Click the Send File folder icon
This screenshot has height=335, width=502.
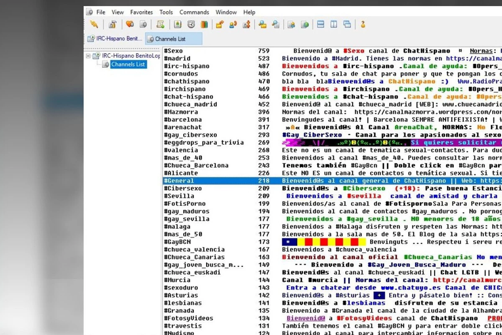pyautogui.click(x=220, y=24)
